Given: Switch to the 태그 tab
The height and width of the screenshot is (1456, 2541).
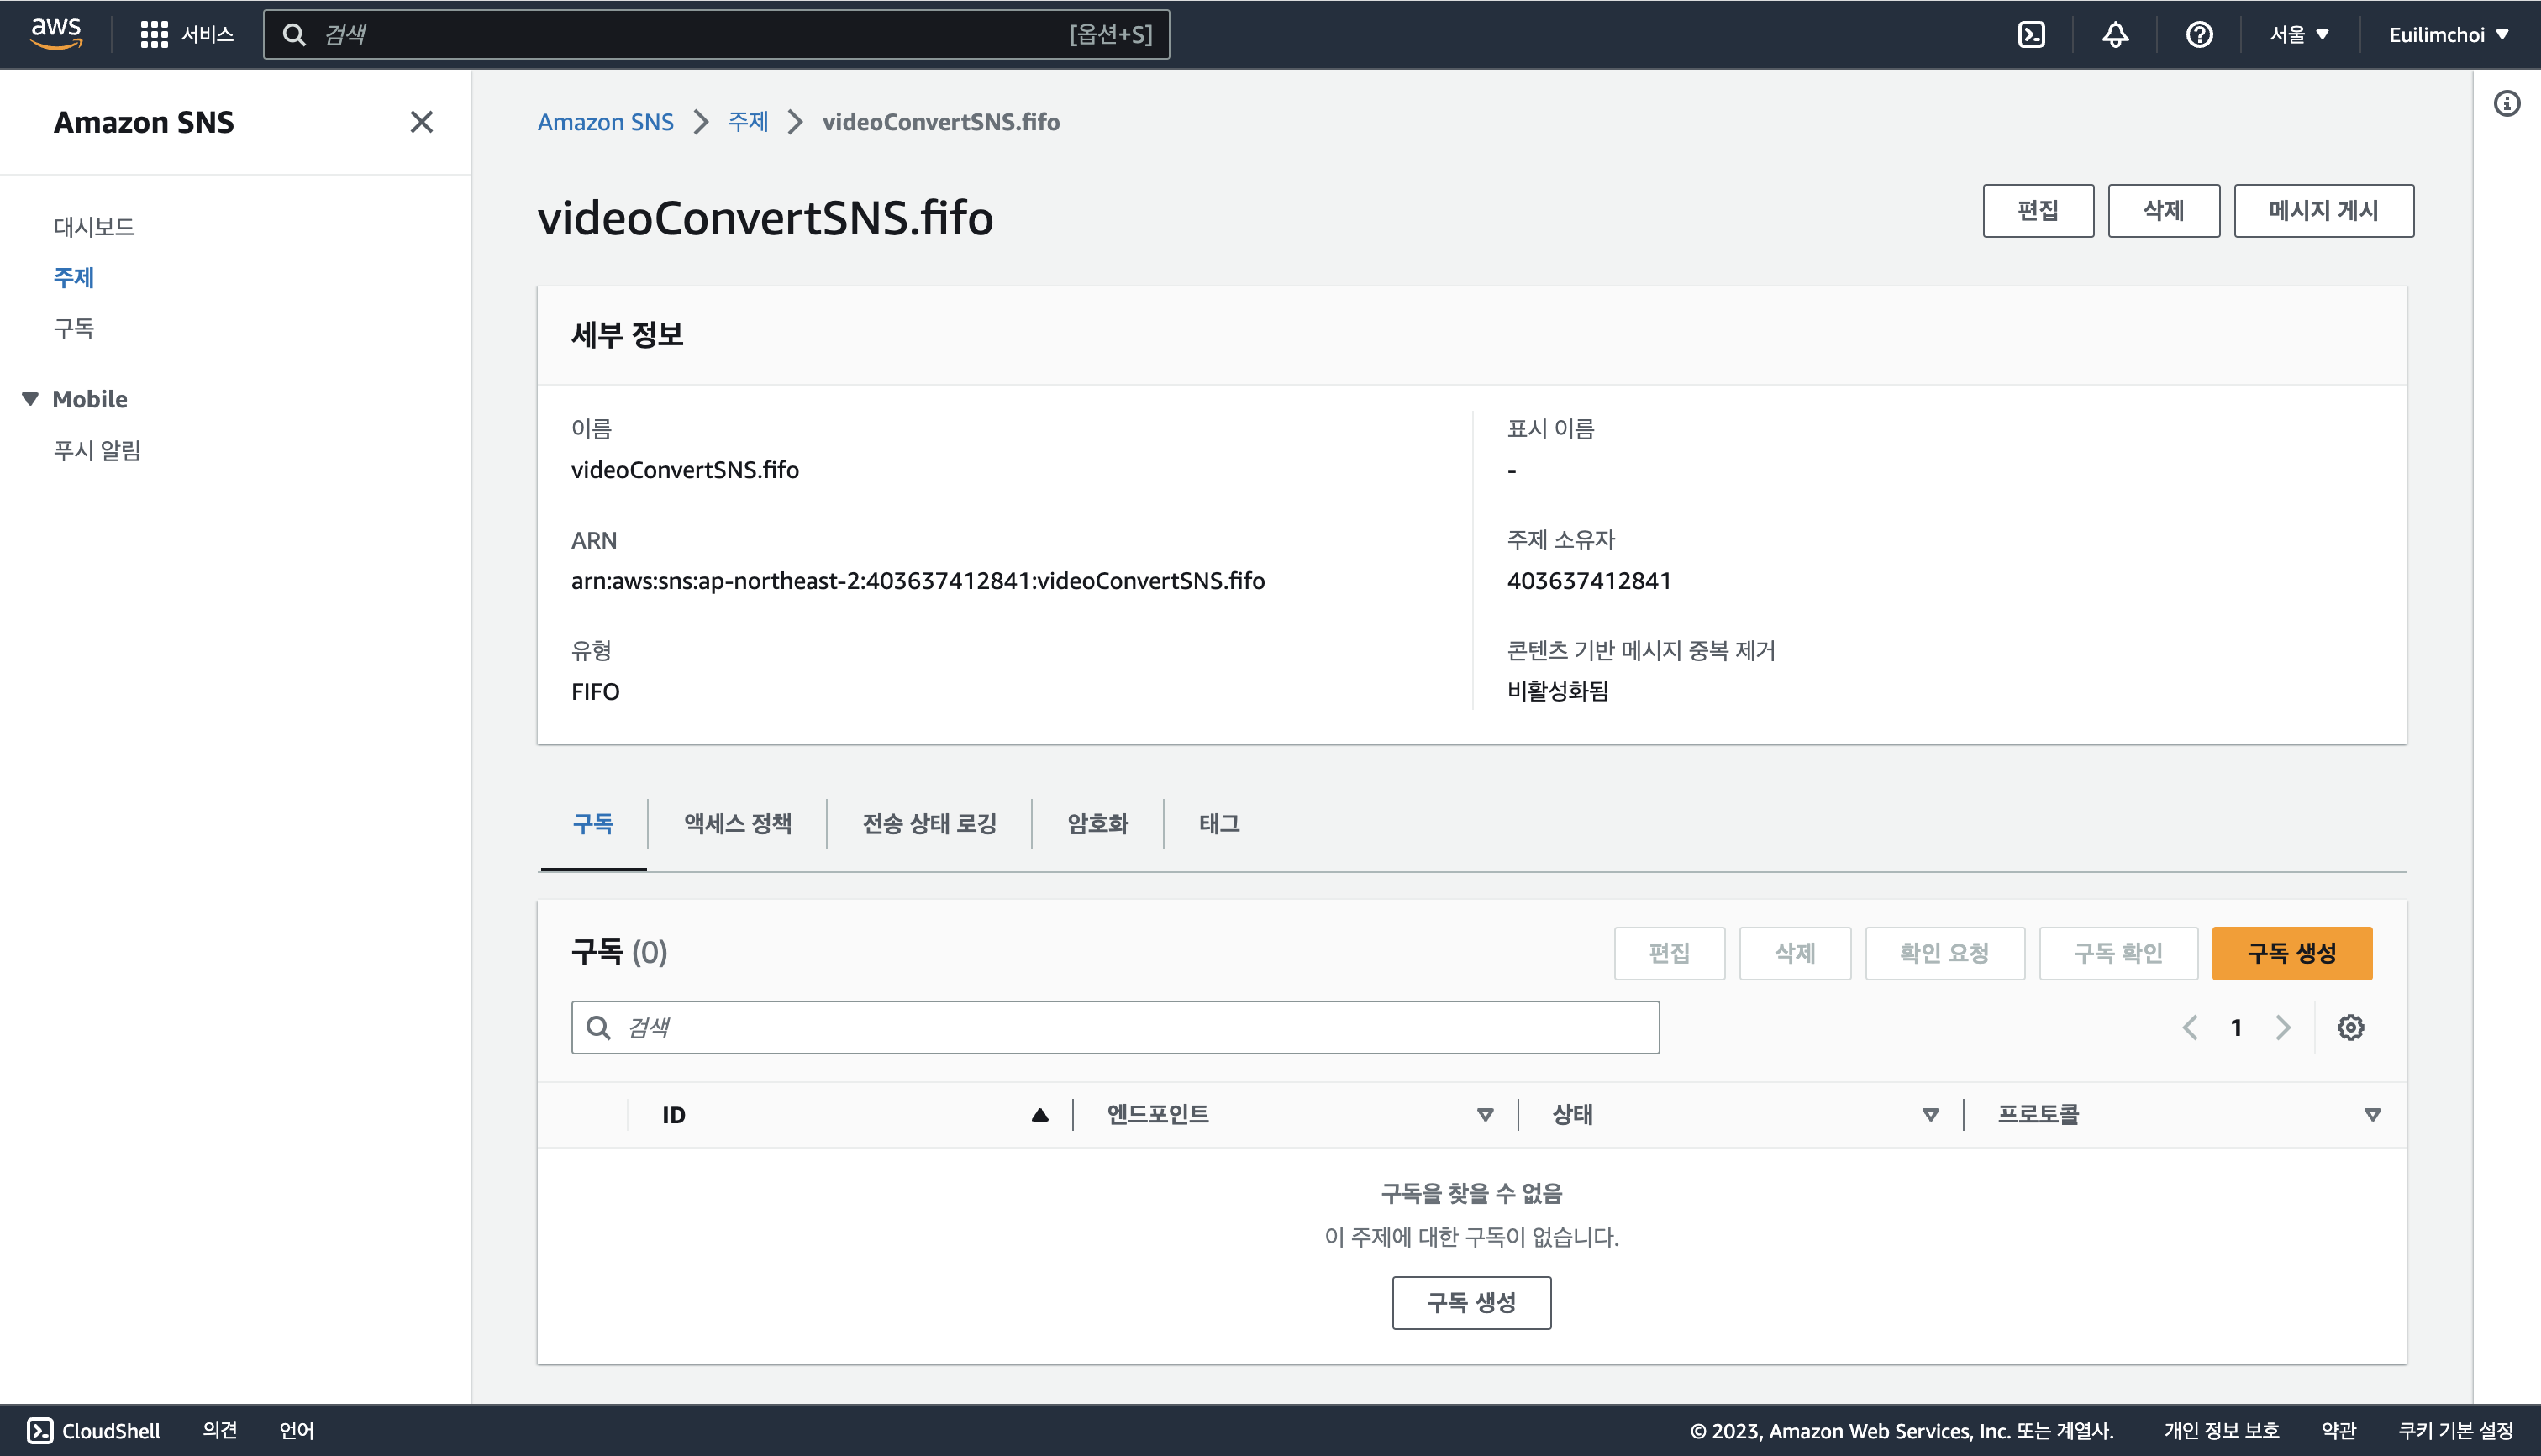Looking at the screenshot, I should 1219,824.
